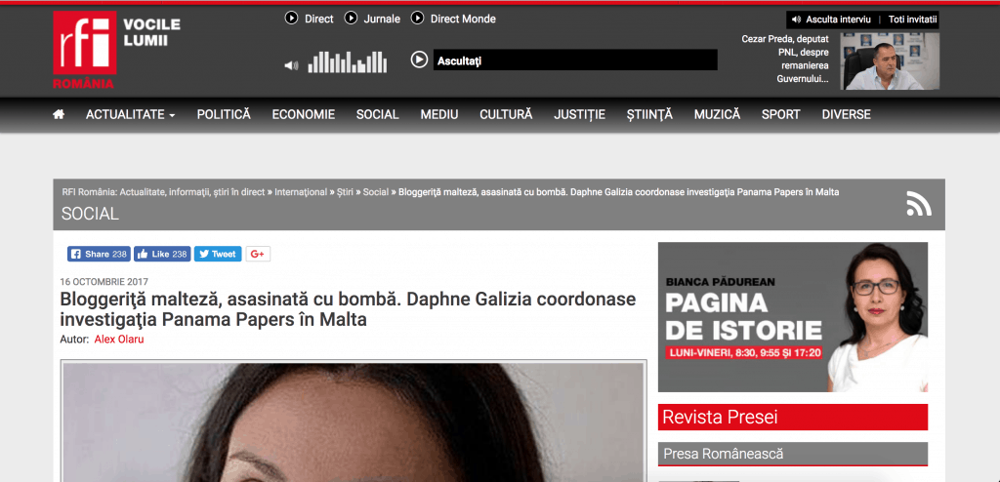Click the home icon in navigation bar

pos(59,115)
